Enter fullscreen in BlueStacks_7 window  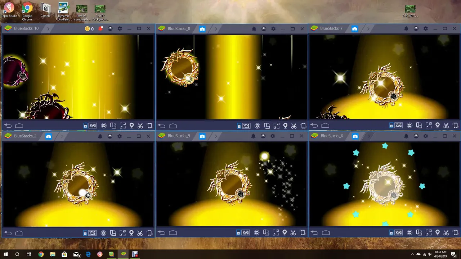429,126
